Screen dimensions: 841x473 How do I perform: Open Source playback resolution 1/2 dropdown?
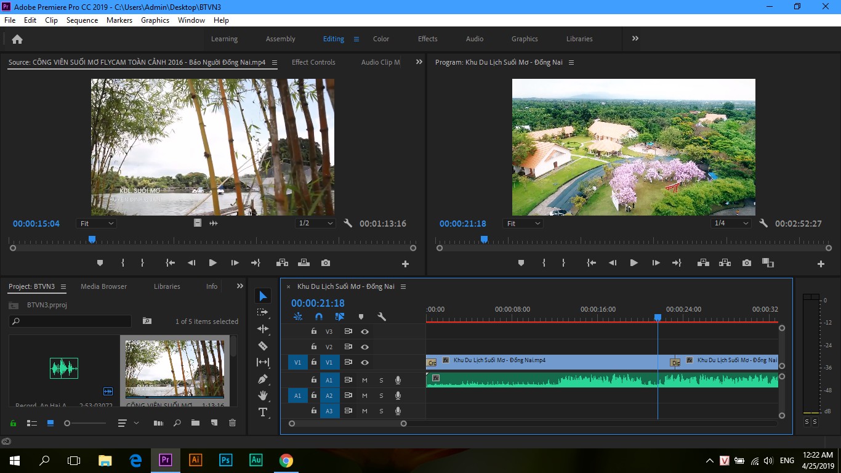315,224
